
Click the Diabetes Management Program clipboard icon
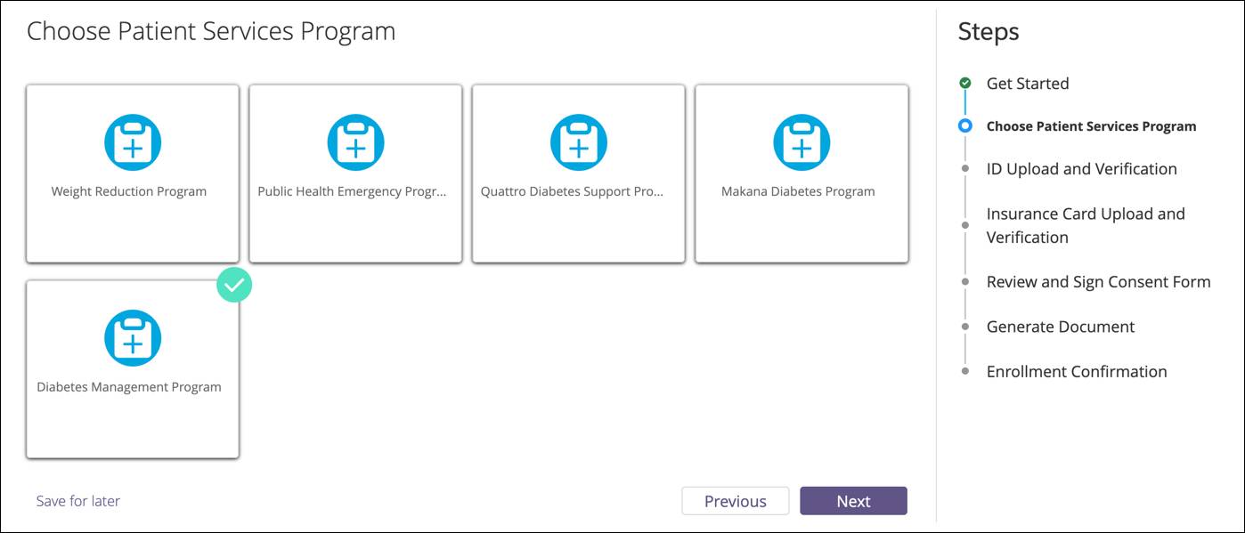[133, 338]
